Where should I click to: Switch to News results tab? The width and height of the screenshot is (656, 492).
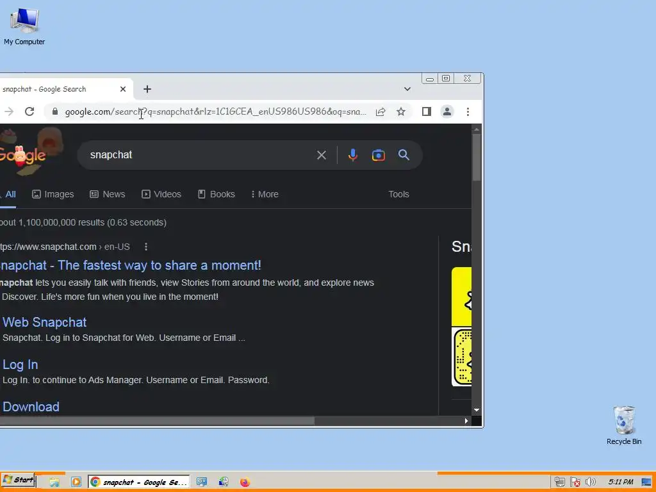108,194
